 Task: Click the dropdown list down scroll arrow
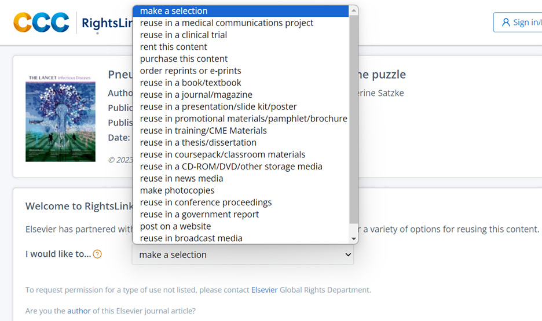click(x=354, y=238)
